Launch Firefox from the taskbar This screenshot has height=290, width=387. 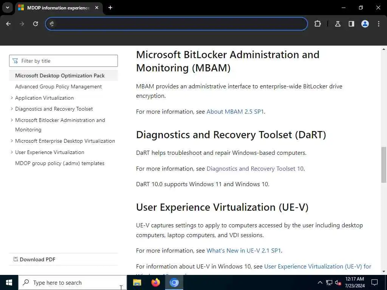click(155, 282)
